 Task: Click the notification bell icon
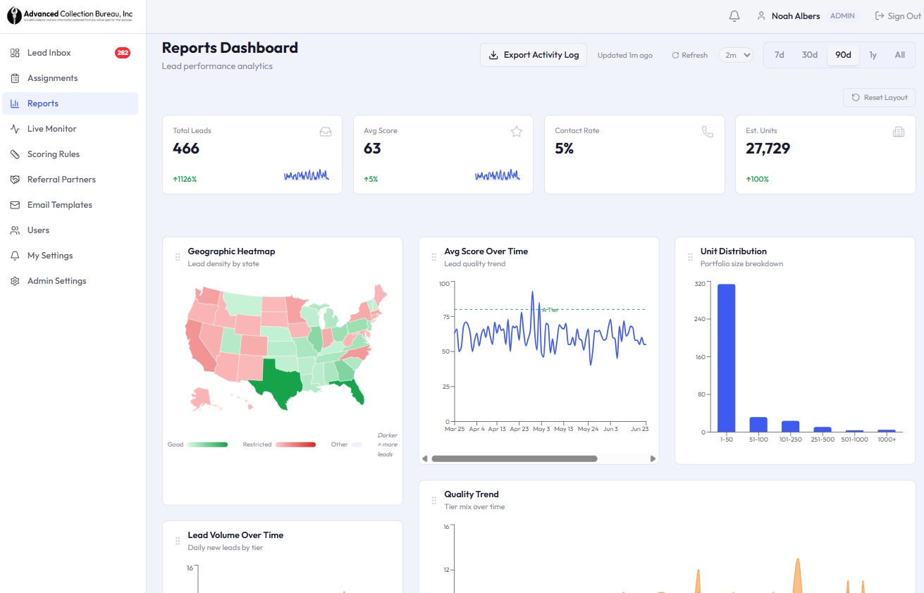coord(734,15)
